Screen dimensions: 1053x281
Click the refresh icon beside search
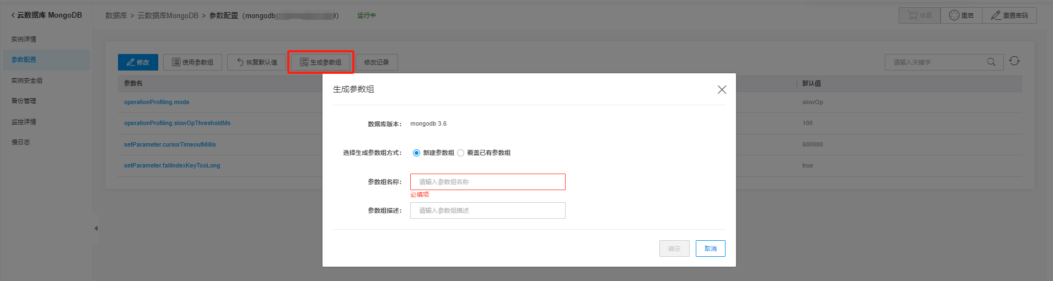(1014, 61)
